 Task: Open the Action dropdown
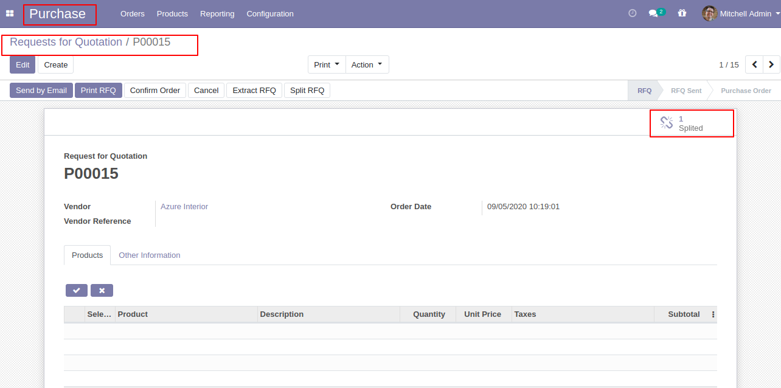click(367, 64)
